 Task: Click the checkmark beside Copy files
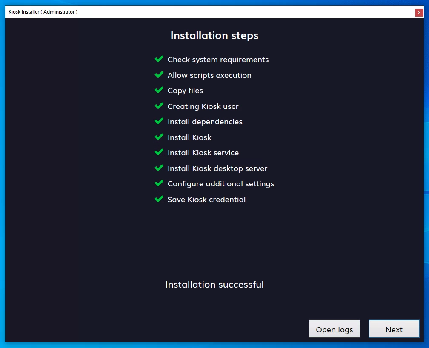(159, 90)
